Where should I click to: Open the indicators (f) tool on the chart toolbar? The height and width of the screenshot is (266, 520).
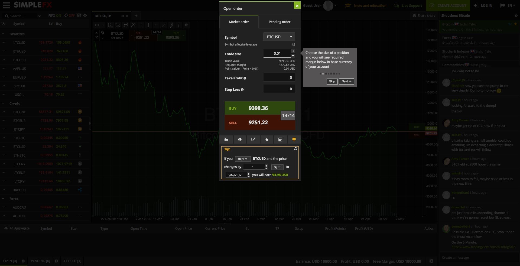pos(179,25)
